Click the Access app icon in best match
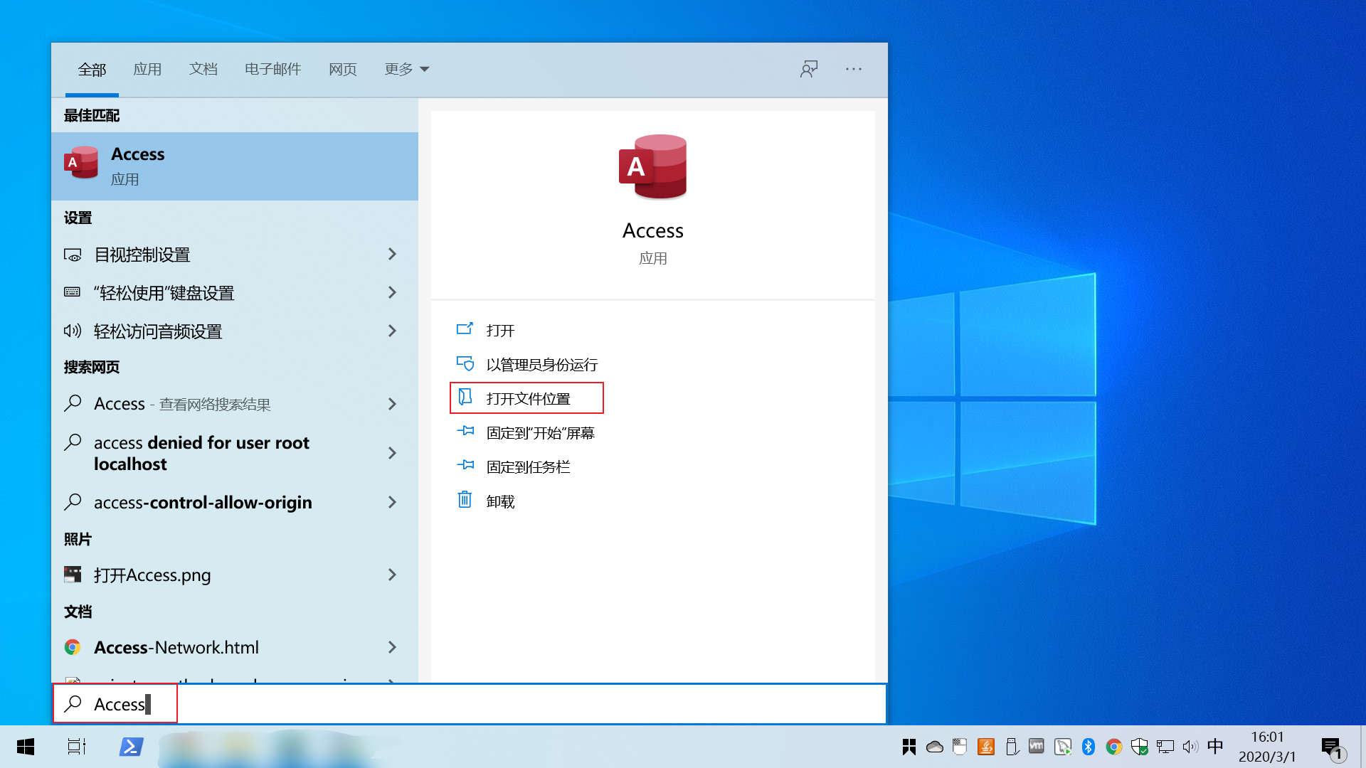Viewport: 1366px width, 768px height. (x=82, y=164)
